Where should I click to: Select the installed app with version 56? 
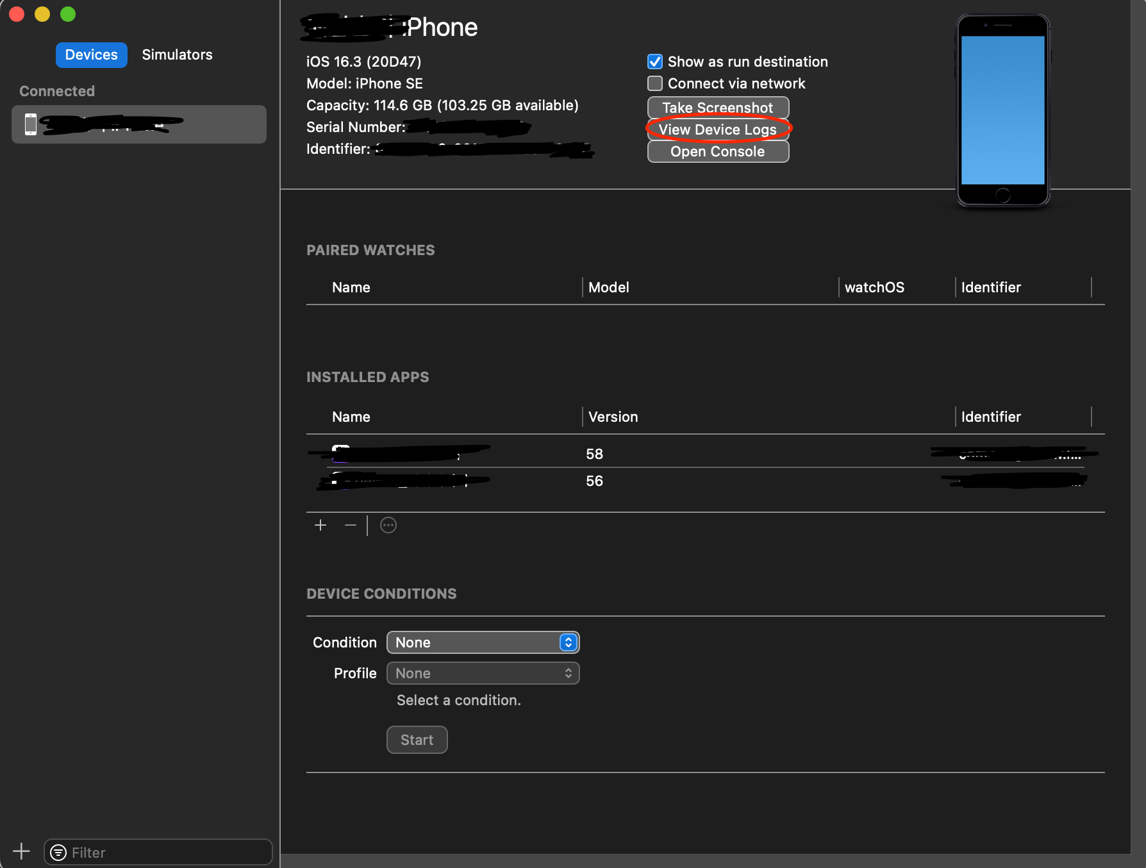pyautogui.click(x=705, y=481)
